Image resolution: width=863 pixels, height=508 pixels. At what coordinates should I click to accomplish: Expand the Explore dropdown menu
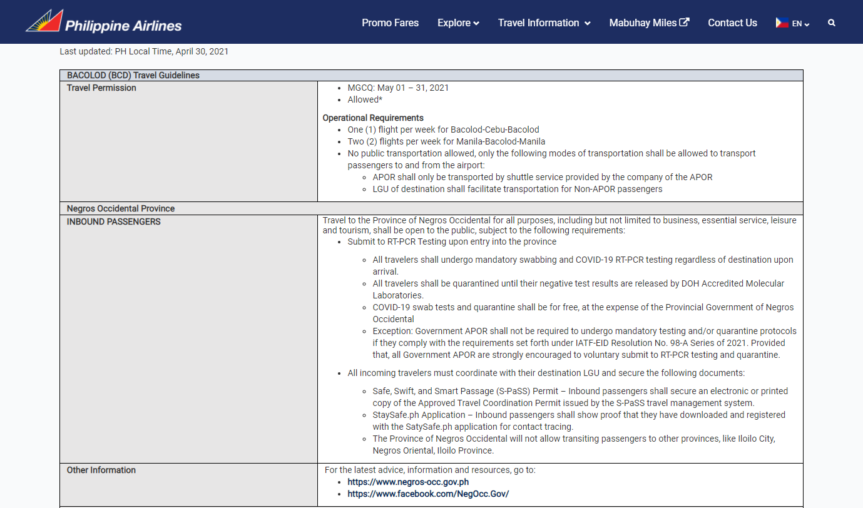pyautogui.click(x=458, y=23)
